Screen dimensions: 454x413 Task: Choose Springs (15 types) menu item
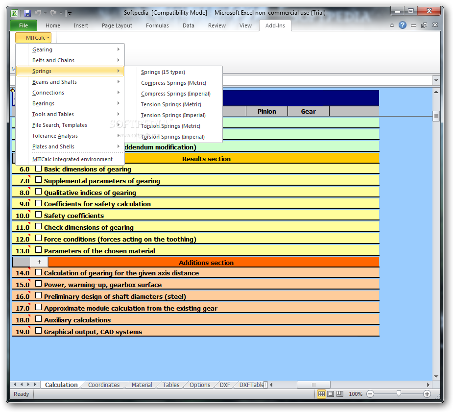coord(173,72)
